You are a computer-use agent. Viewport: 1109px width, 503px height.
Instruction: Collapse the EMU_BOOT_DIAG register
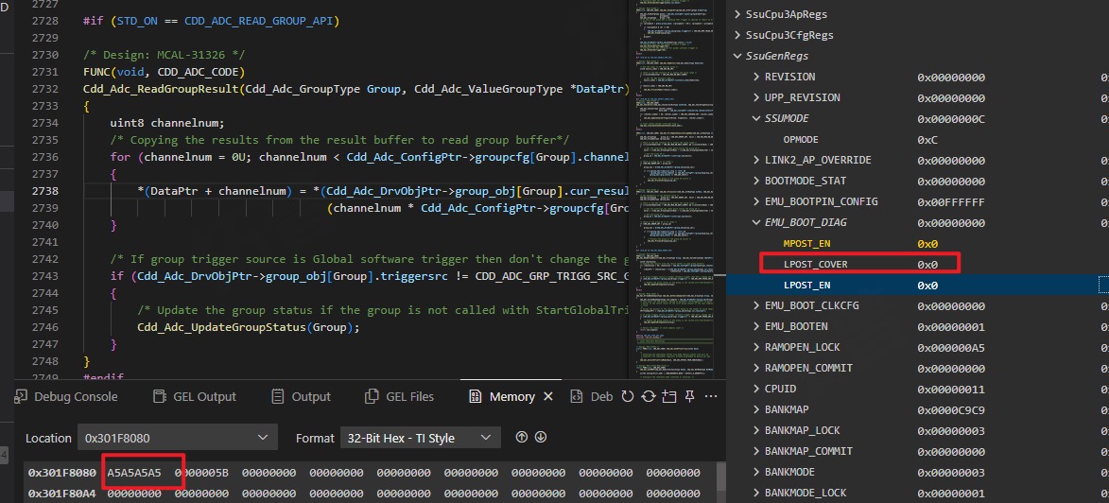click(756, 223)
